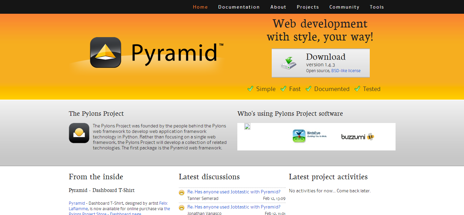Click the 'Simple' feature label
This screenshot has width=464, height=215.
(266, 89)
